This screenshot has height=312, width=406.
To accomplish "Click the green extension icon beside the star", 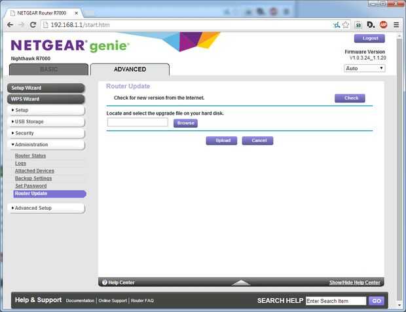I will (x=358, y=25).
